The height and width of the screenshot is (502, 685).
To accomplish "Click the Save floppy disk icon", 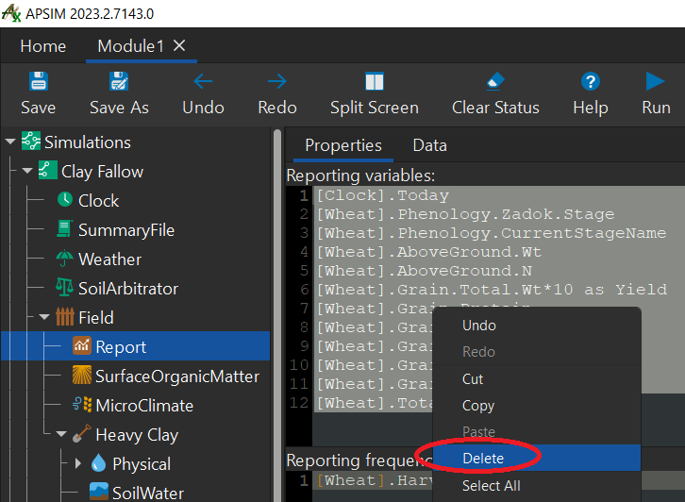I will click(x=39, y=81).
